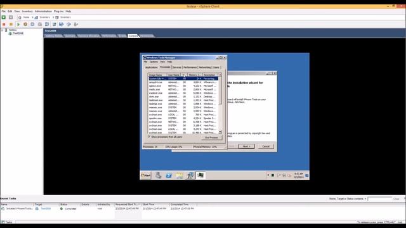Select the Test2008 VM in inventory tree
Image resolution: width=406 pixels, height=228 pixels.
pyautogui.click(x=18, y=34)
